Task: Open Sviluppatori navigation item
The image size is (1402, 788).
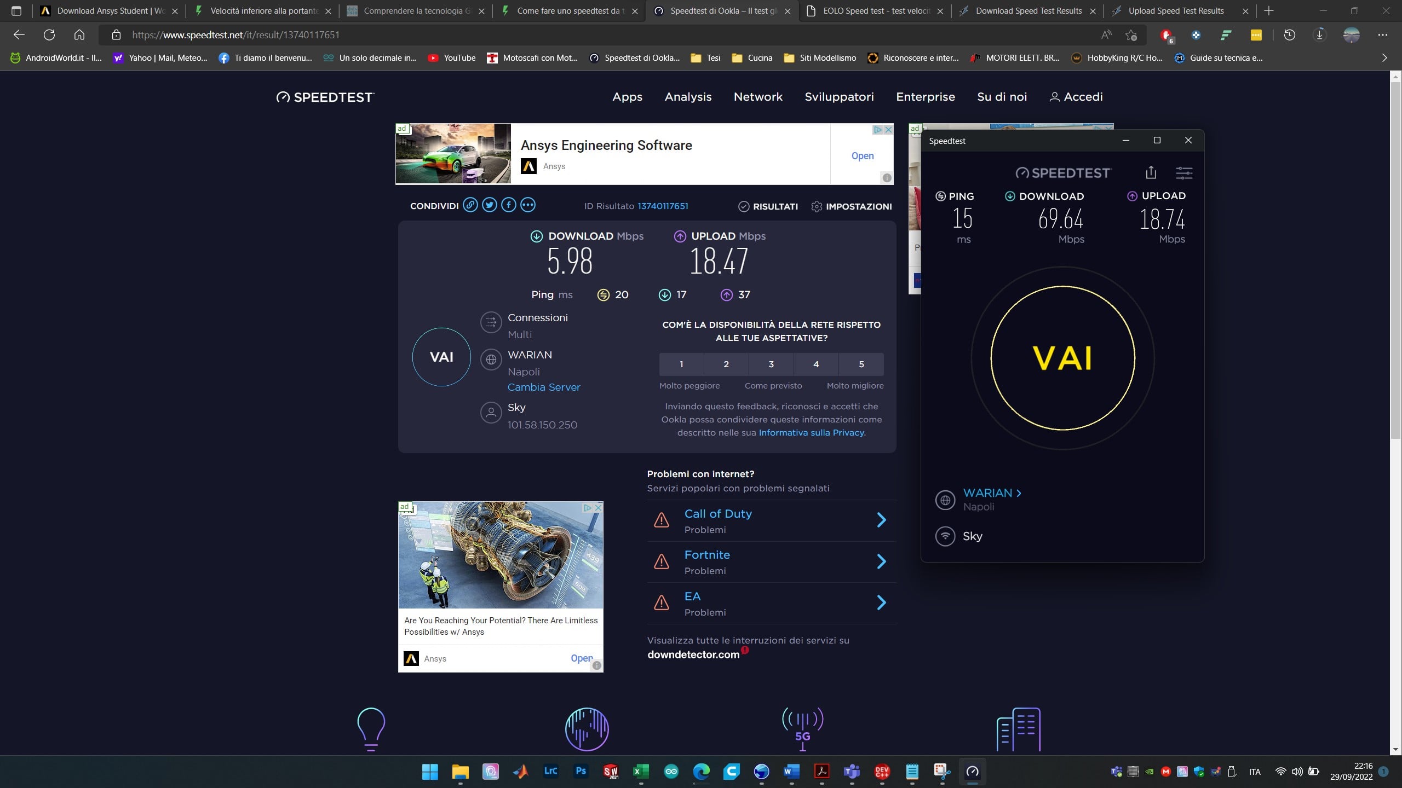Action: (839, 97)
